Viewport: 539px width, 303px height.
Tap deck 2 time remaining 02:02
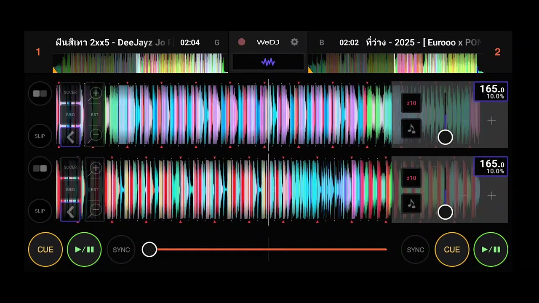click(349, 43)
